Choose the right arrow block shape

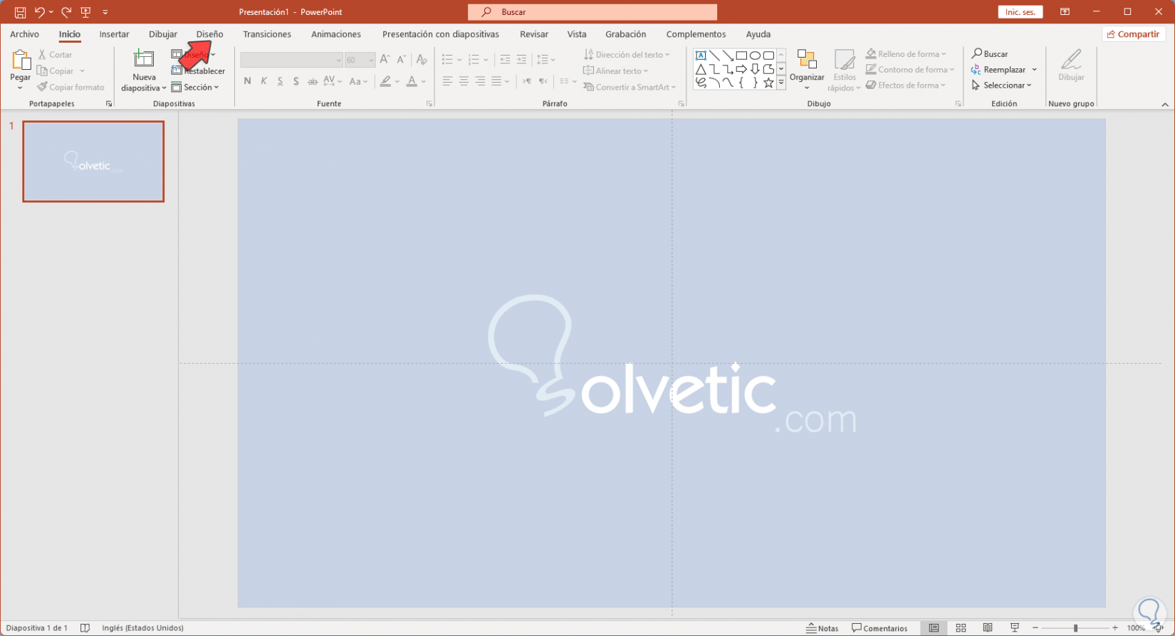click(x=741, y=69)
